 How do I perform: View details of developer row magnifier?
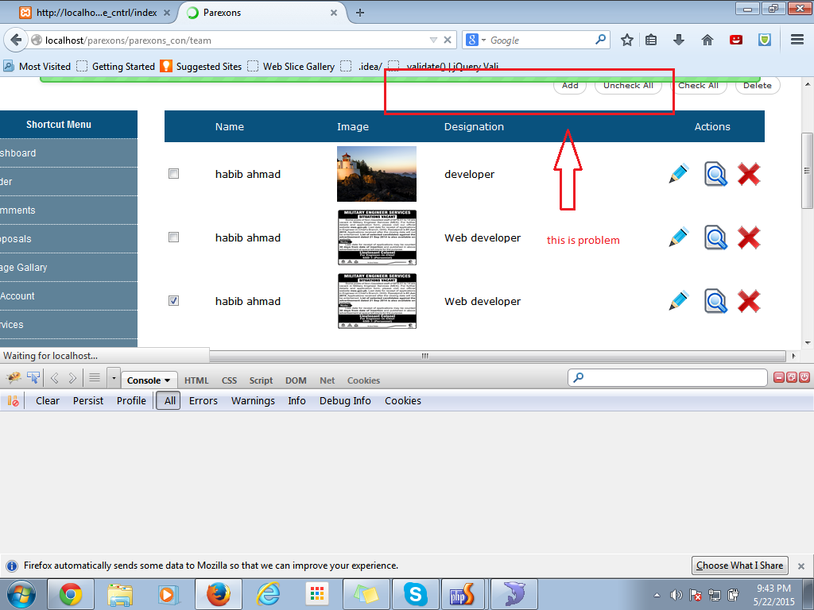point(715,174)
